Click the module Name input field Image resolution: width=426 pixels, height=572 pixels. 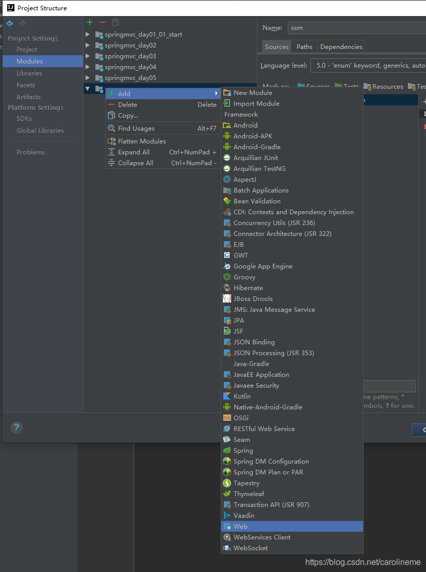(357, 28)
